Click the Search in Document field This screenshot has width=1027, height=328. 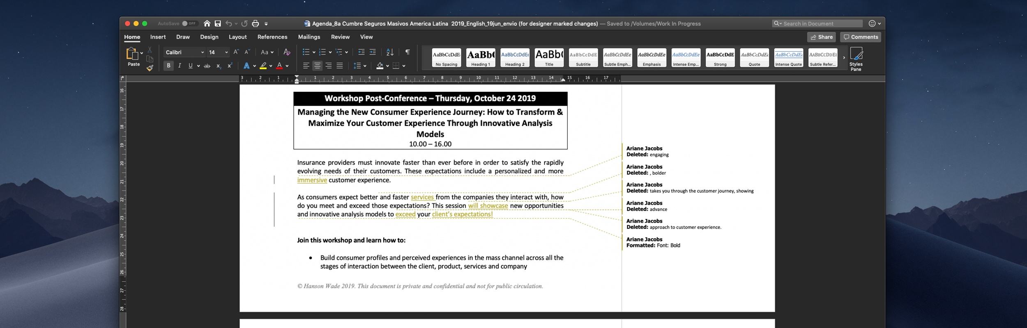tap(817, 24)
